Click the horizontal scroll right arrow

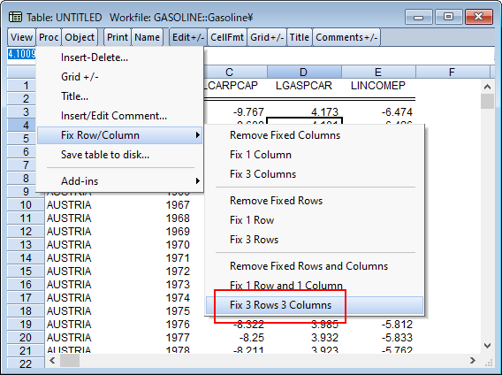(x=473, y=361)
